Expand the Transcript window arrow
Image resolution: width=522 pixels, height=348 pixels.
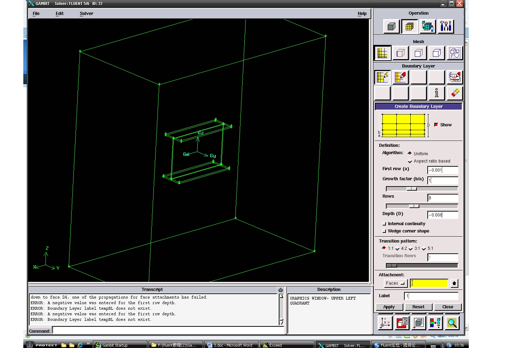pyautogui.click(x=280, y=290)
